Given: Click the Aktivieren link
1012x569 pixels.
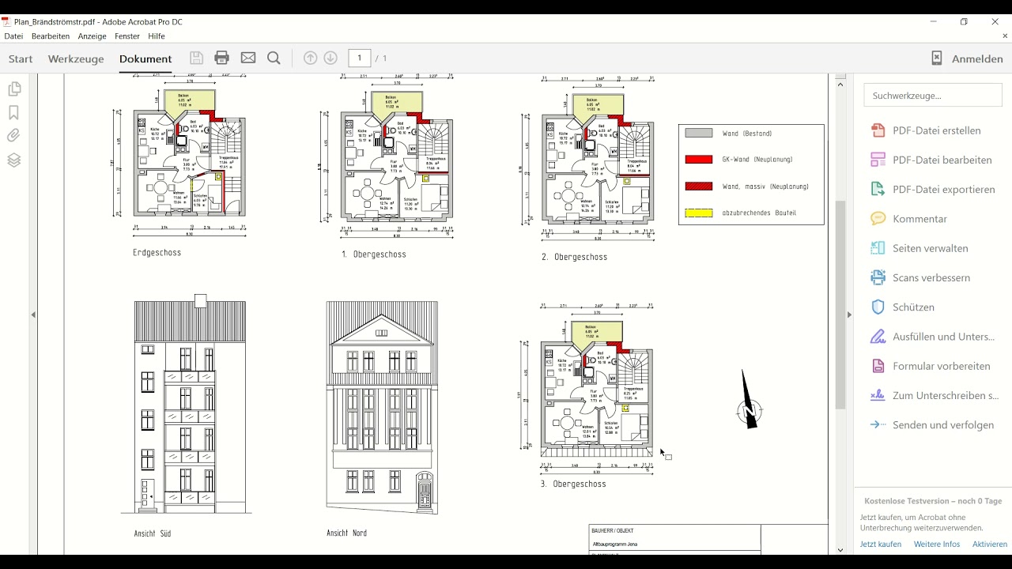Looking at the screenshot, I should [990, 545].
